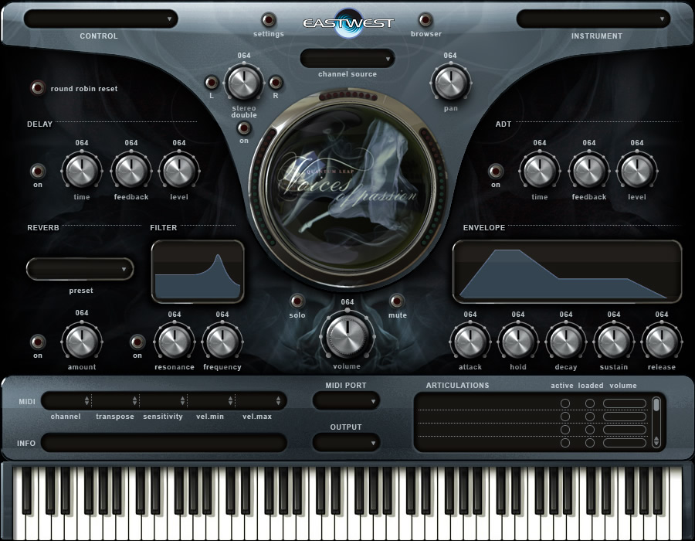Click the delay feedback knob

130,172
